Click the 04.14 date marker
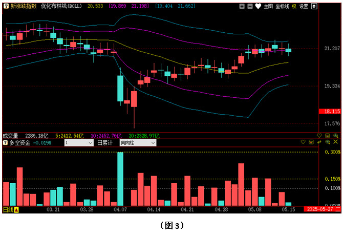343x236 pixels. (154, 209)
